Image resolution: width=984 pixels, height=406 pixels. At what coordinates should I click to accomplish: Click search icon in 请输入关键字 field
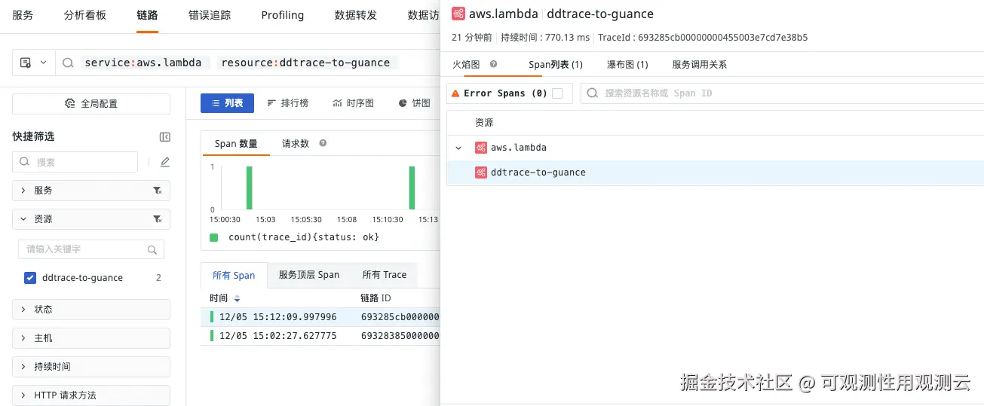click(152, 249)
